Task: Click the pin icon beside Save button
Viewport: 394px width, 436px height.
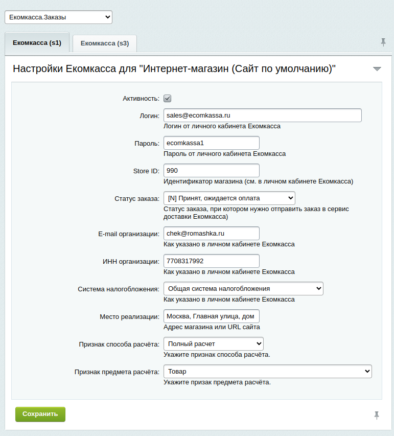Action: 377,415
